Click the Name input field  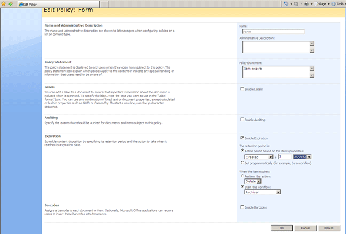click(x=273, y=32)
